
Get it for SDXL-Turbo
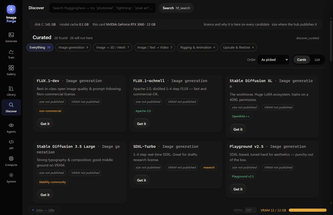point(141,180)
